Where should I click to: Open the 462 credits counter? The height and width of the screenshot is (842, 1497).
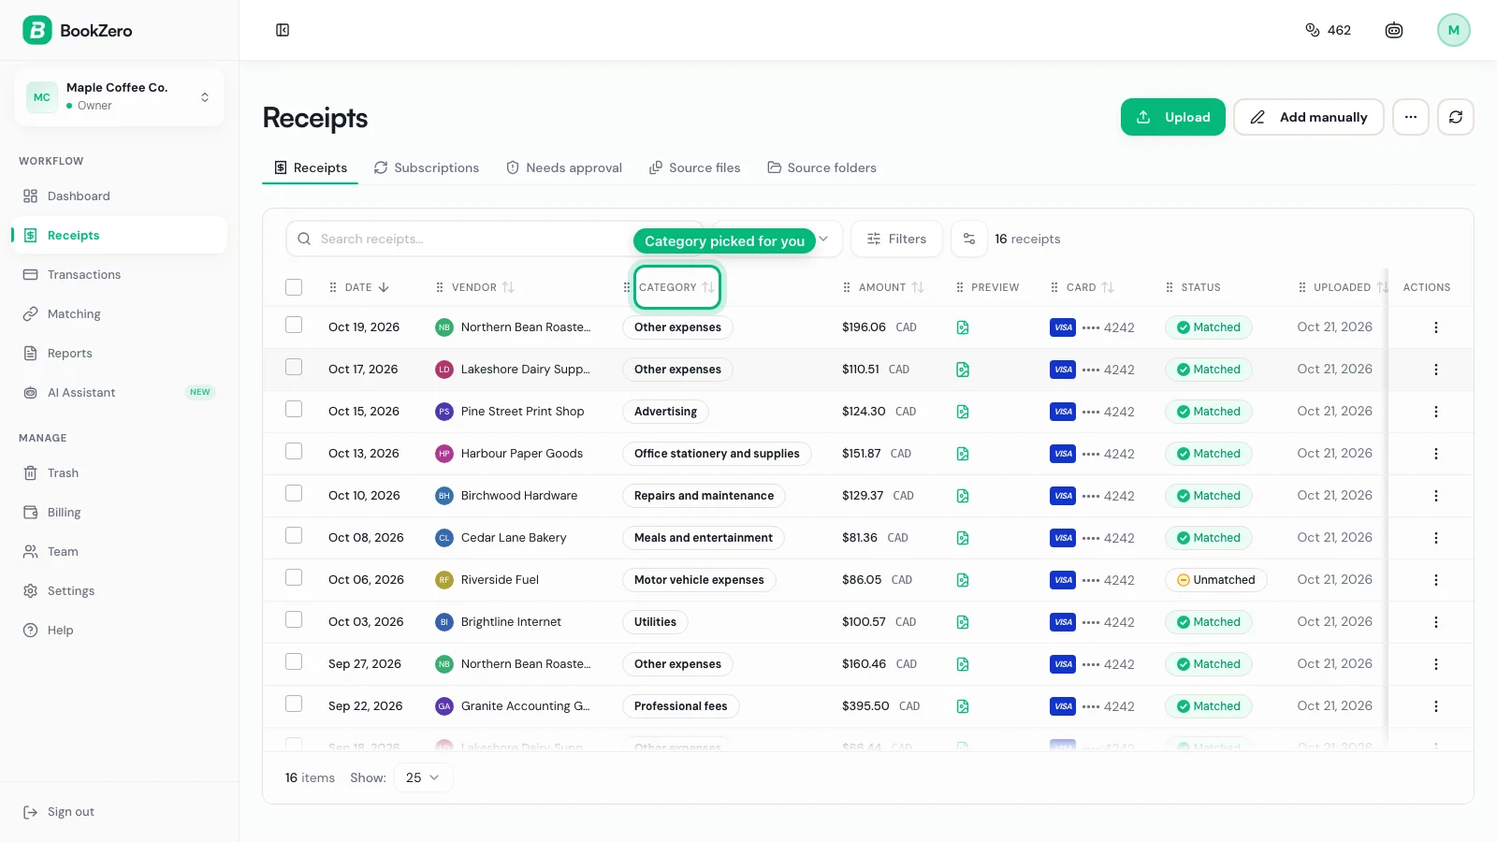coord(1328,30)
